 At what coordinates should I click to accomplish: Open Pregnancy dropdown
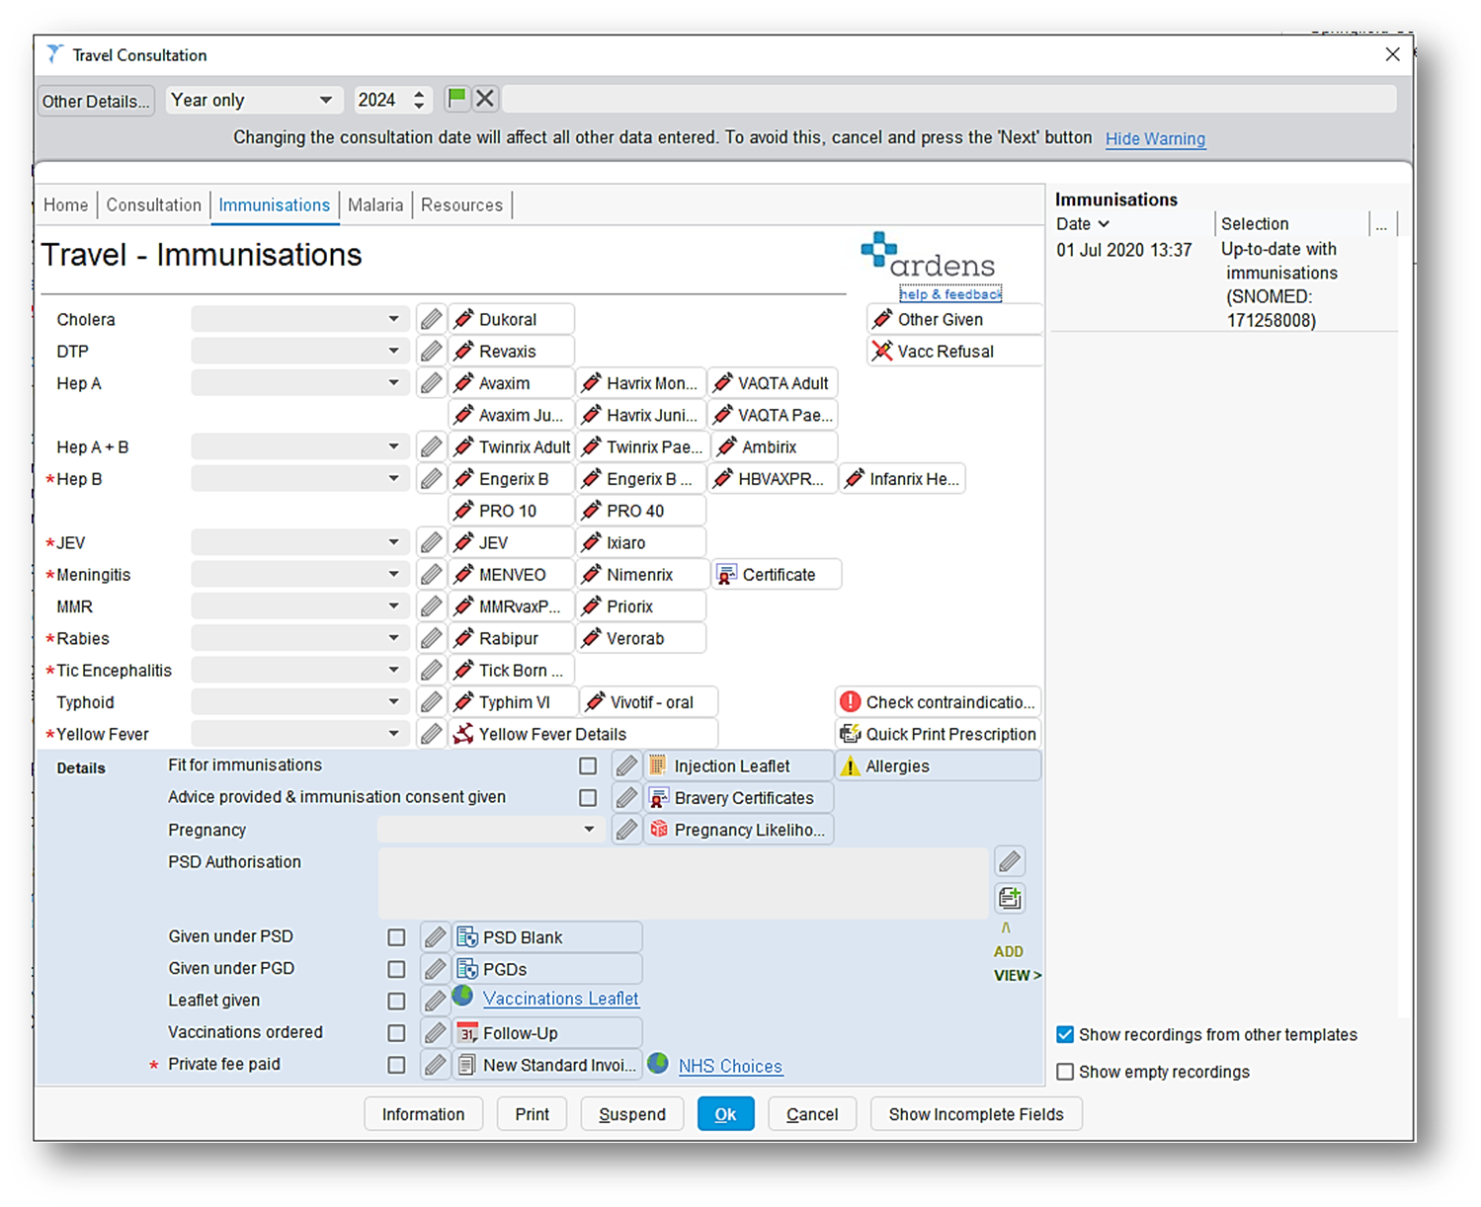point(491,830)
